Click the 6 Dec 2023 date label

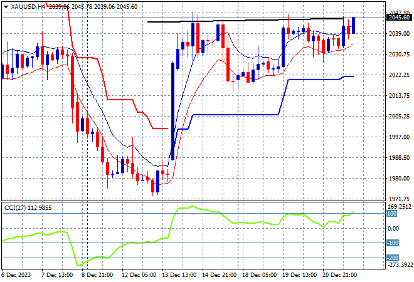pos(16,275)
